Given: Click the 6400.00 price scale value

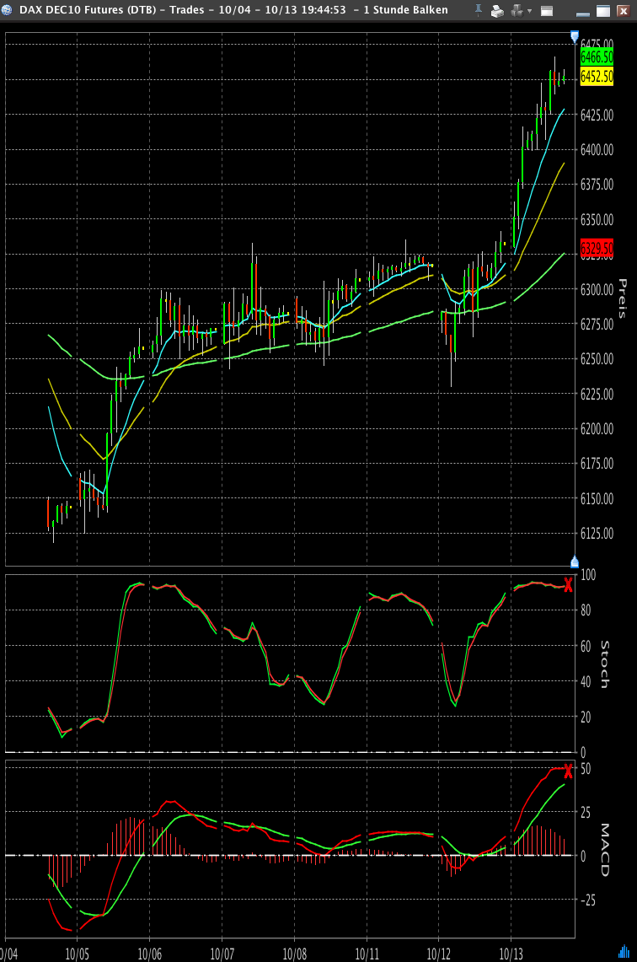Looking at the screenshot, I should click(597, 150).
